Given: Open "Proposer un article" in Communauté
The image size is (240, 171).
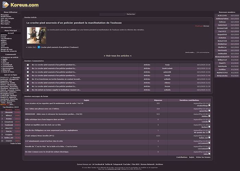Looking at the screenshot, I should pos(10,57).
